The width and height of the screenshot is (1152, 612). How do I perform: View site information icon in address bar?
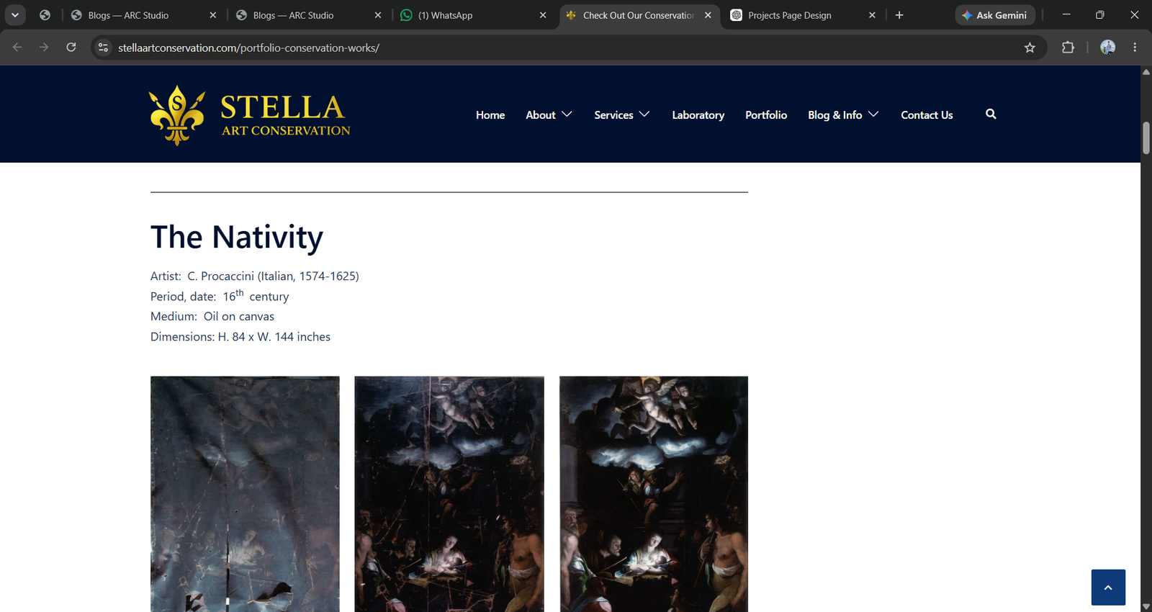click(104, 48)
